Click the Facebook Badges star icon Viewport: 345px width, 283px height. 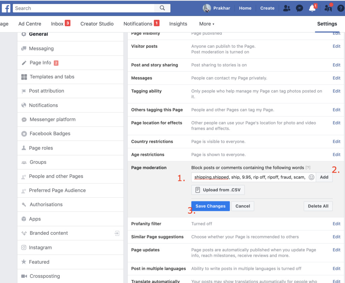tap(24, 134)
